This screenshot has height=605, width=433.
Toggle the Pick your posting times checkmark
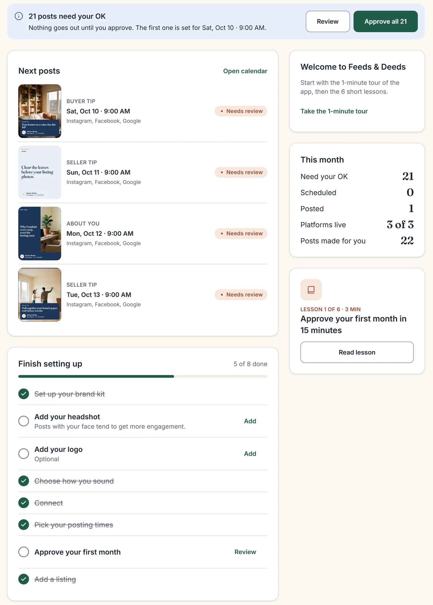(x=24, y=525)
